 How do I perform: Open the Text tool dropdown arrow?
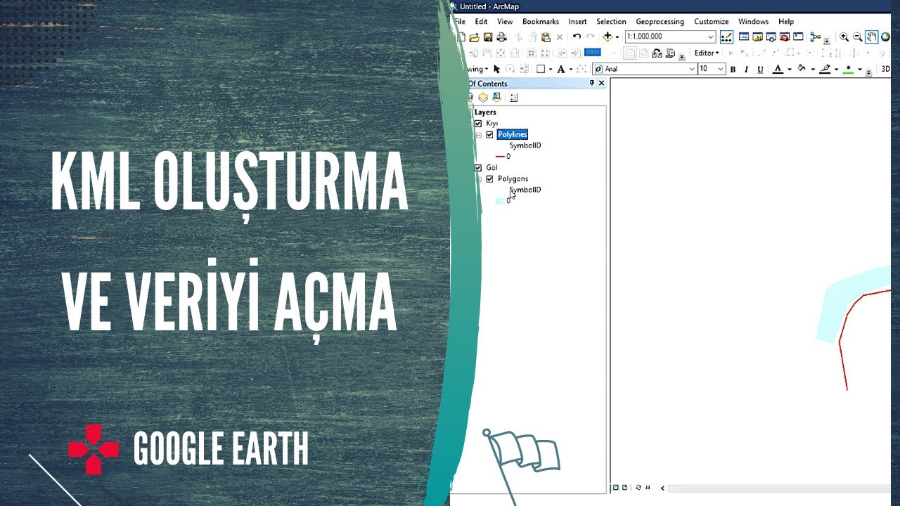[x=571, y=69]
